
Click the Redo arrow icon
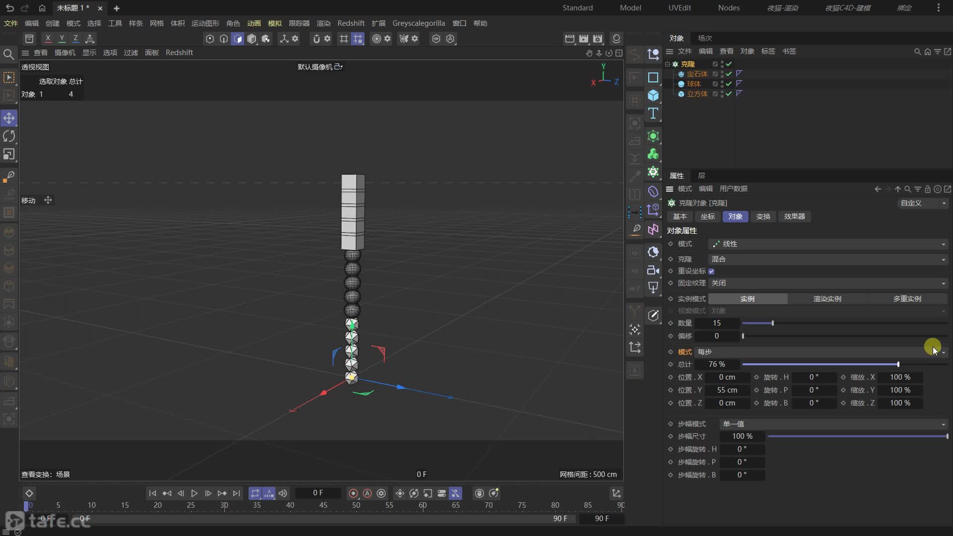tap(25, 8)
